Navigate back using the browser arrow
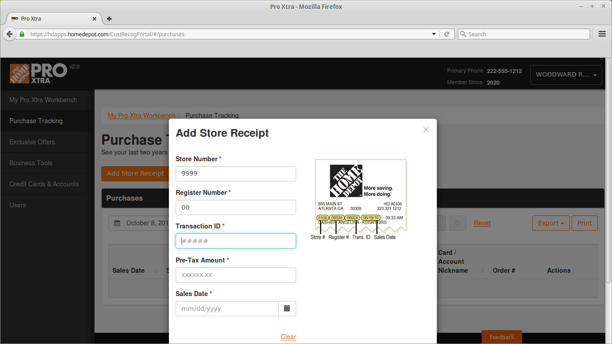 [x=9, y=34]
